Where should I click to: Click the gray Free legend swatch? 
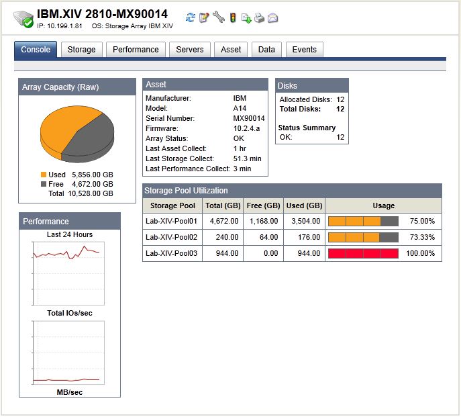tap(44, 184)
